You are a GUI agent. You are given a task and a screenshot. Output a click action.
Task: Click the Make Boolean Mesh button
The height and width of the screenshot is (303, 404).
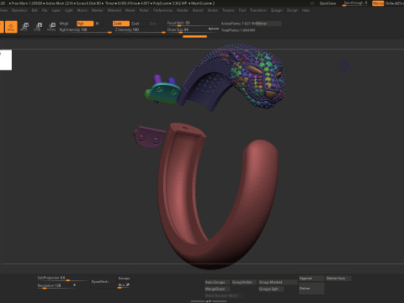pos(224,295)
